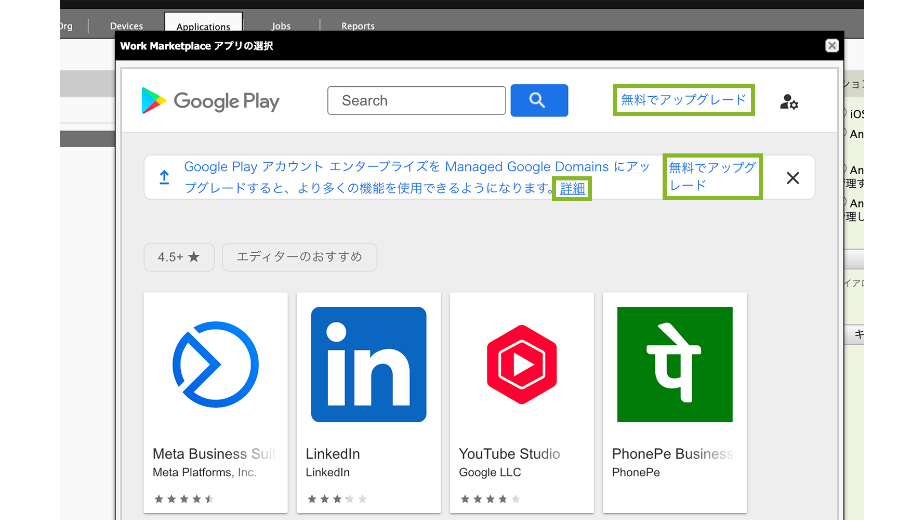Close the Work Marketplace dialog
Image resolution: width=924 pixels, height=520 pixels.
click(x=831, y=46)
